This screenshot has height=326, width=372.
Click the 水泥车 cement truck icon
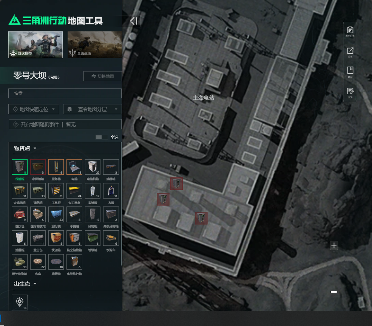tap(111, 238)
